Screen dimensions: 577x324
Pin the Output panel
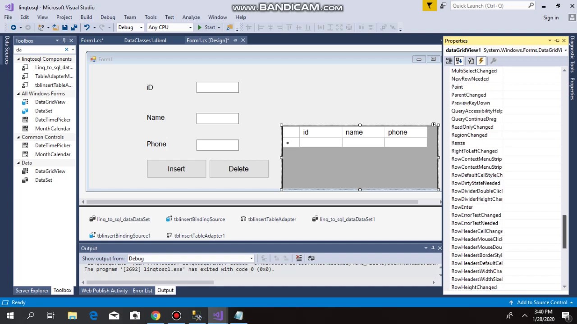tap(433, 248)
